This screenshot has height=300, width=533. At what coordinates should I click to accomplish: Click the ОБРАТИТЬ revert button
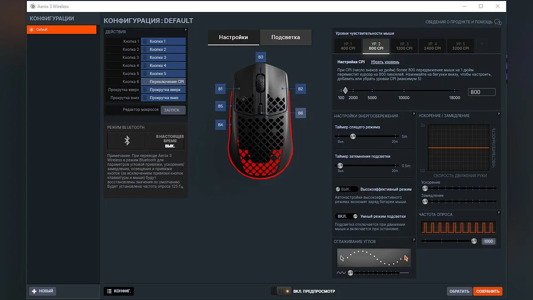[x=459, y=292]
